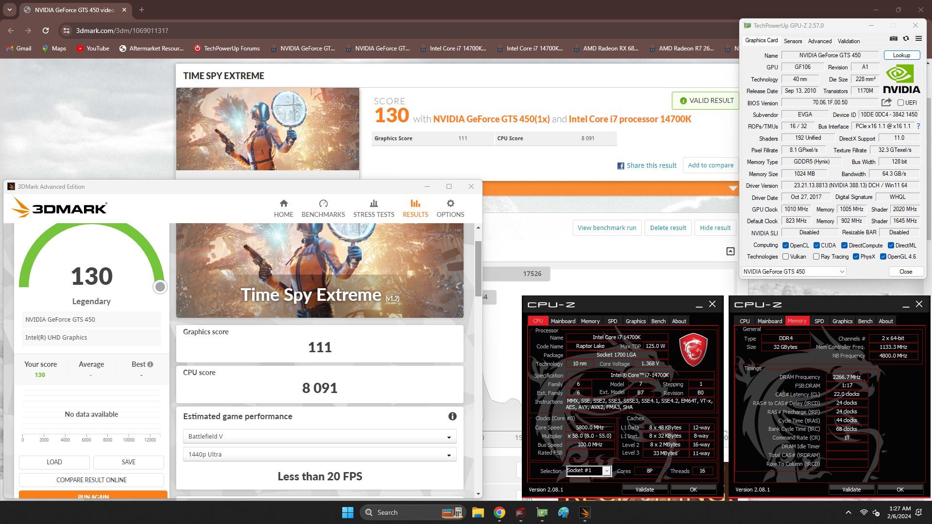932x524 pixels.
Task: Toggle DirectML checkbox in GPU-Z
Action: [891, 246]
